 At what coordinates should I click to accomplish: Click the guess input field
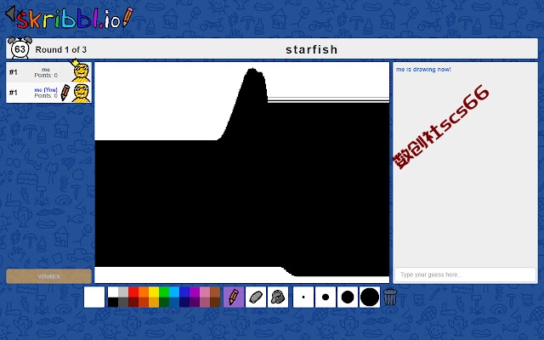(x=465, y=275)
